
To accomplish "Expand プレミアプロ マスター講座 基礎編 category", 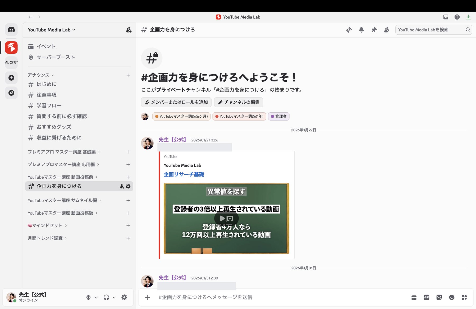I will coord(64,152).
